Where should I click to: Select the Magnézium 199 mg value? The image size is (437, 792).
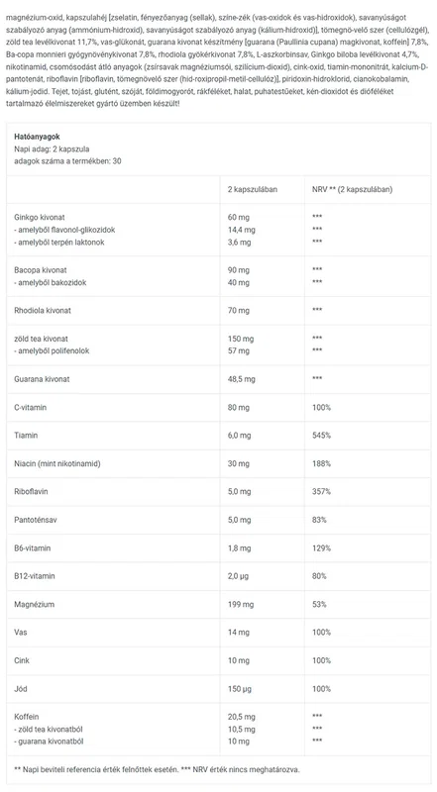pyautogui.click(x=241, y=604)
